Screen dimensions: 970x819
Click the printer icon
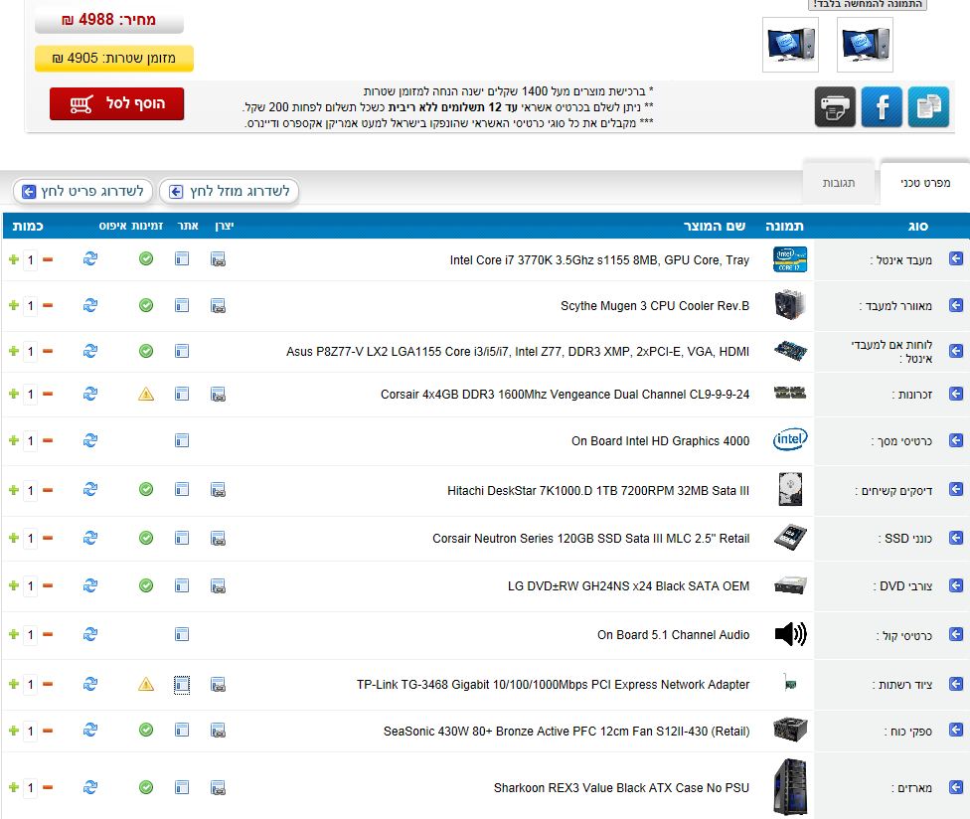coord(835,107)
